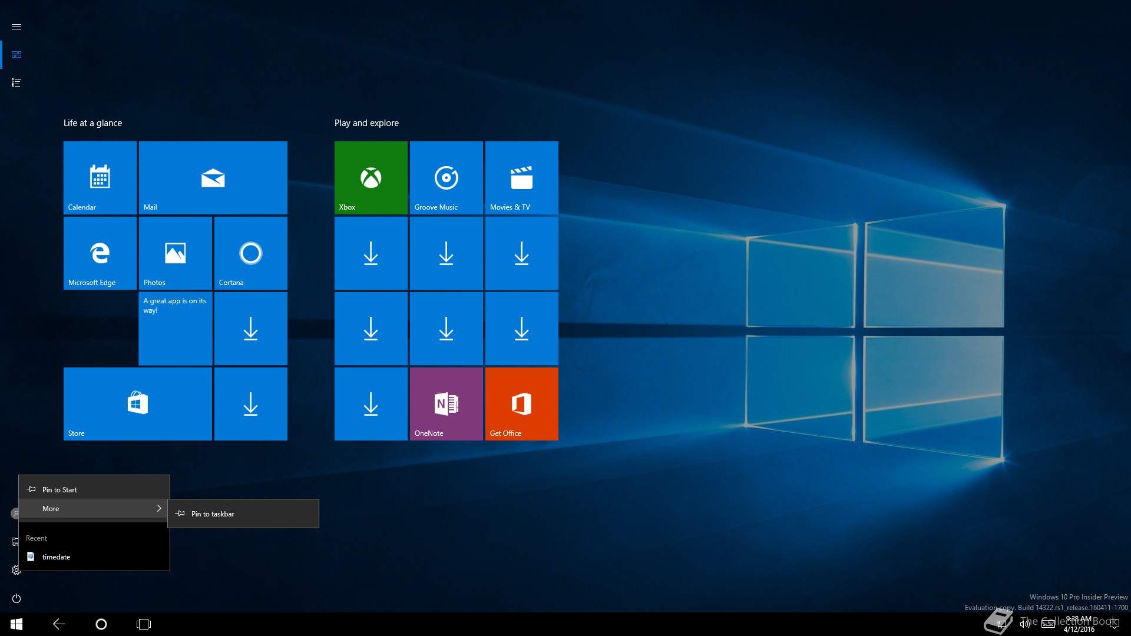Click the Windows Start button on taskbar
Image resolution: width=1131 pixels, height=636 pixels.
tap(16, 624)
